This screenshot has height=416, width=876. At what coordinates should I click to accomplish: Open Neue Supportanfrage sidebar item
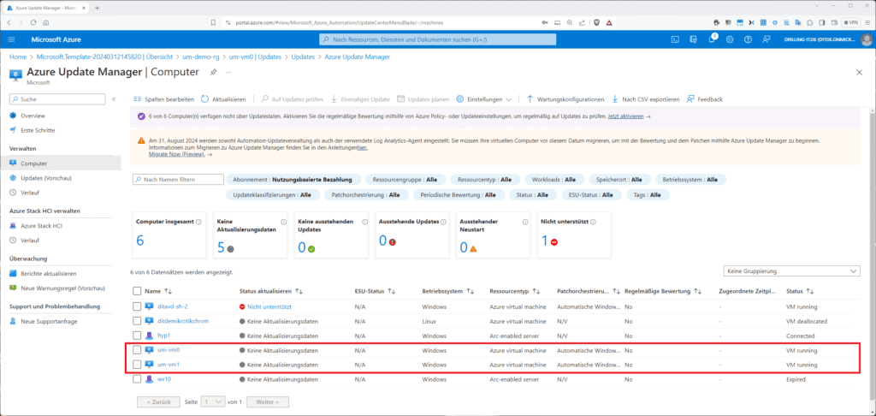[49, 322]
